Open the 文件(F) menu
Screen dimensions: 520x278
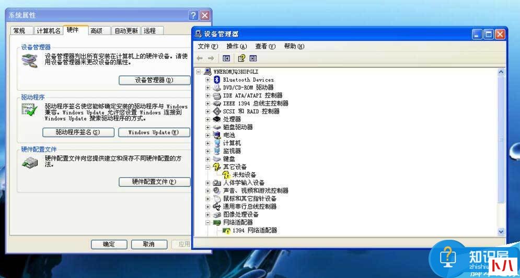coord(208,47)
